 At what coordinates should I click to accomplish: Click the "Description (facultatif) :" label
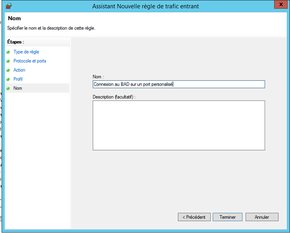coord(115,97)
